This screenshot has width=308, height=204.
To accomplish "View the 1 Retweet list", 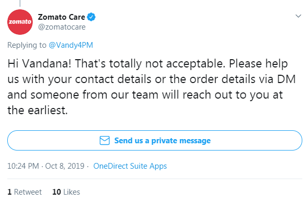I will (x=24, y=192).
